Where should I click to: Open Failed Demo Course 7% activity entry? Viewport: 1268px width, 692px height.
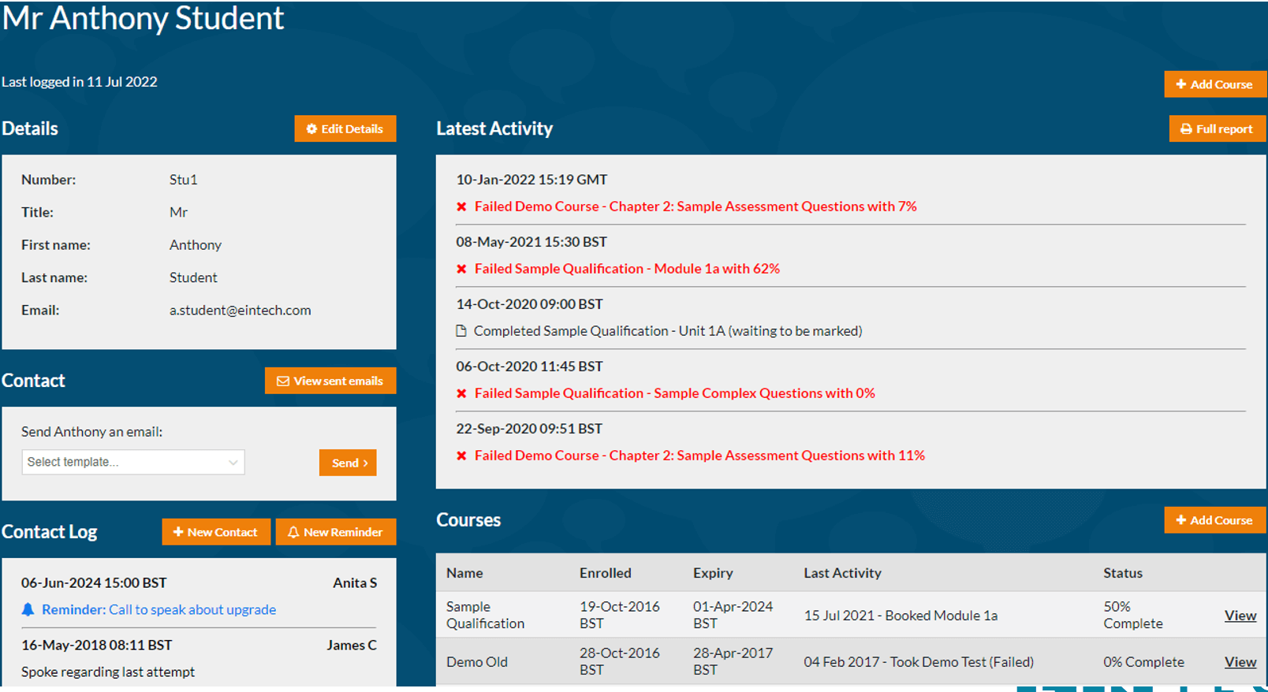pyautogui.click(x=695, y=206)
